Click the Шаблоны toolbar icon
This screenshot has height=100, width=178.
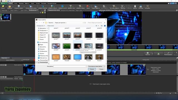coord(9,7)
